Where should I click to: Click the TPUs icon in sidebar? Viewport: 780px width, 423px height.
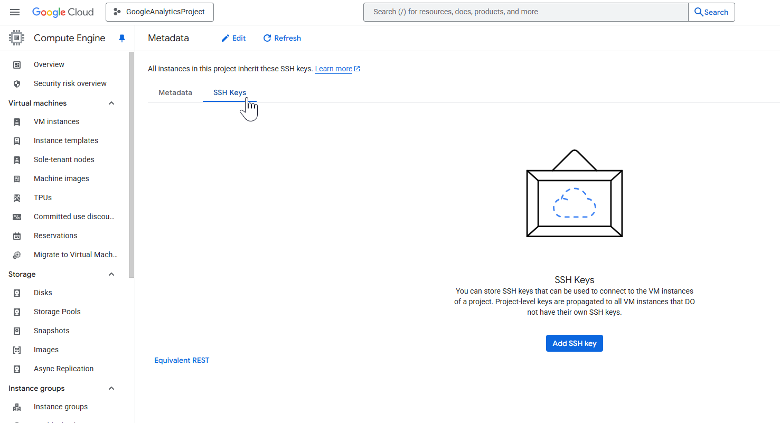(x=17, y=198)
